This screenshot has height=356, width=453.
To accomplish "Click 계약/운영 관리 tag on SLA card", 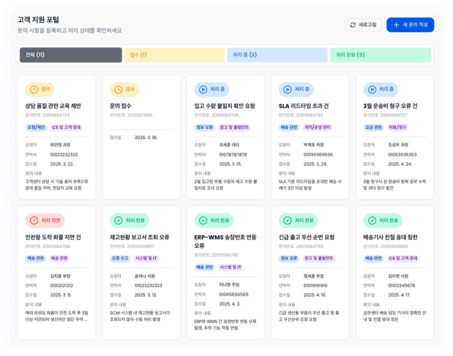I will click(x=318, y=128).
